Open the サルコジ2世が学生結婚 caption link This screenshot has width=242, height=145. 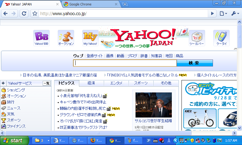tap(153, 121)
